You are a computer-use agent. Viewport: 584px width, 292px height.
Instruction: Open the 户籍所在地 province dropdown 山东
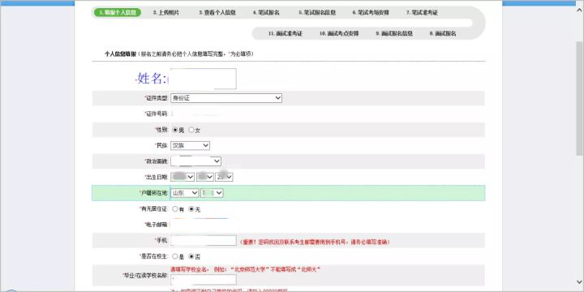point(184,193)
